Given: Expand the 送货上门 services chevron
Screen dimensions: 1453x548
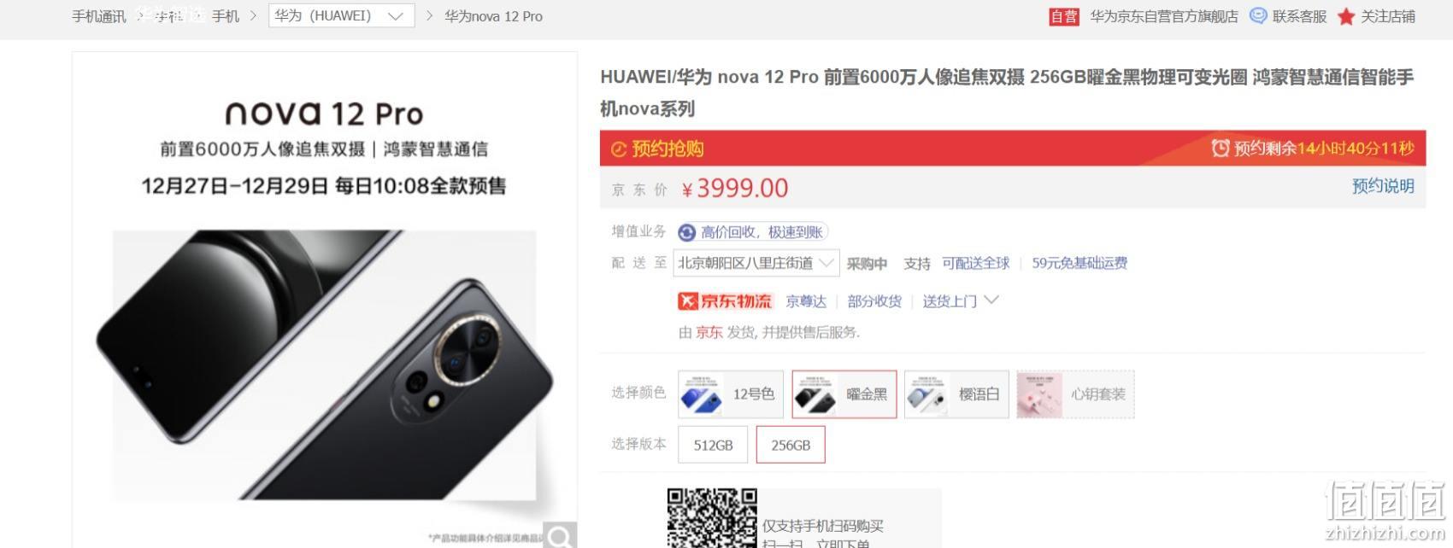Looking at the screenshot, I should pyautogui.click(x=991, y=300).
